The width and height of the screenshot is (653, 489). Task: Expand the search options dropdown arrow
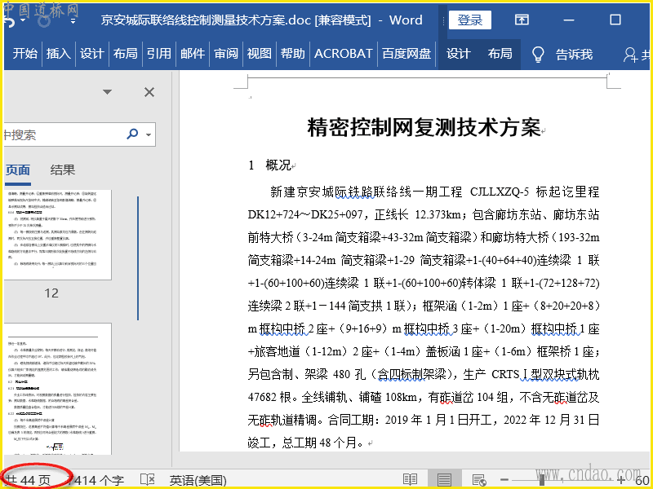(149, 134)
